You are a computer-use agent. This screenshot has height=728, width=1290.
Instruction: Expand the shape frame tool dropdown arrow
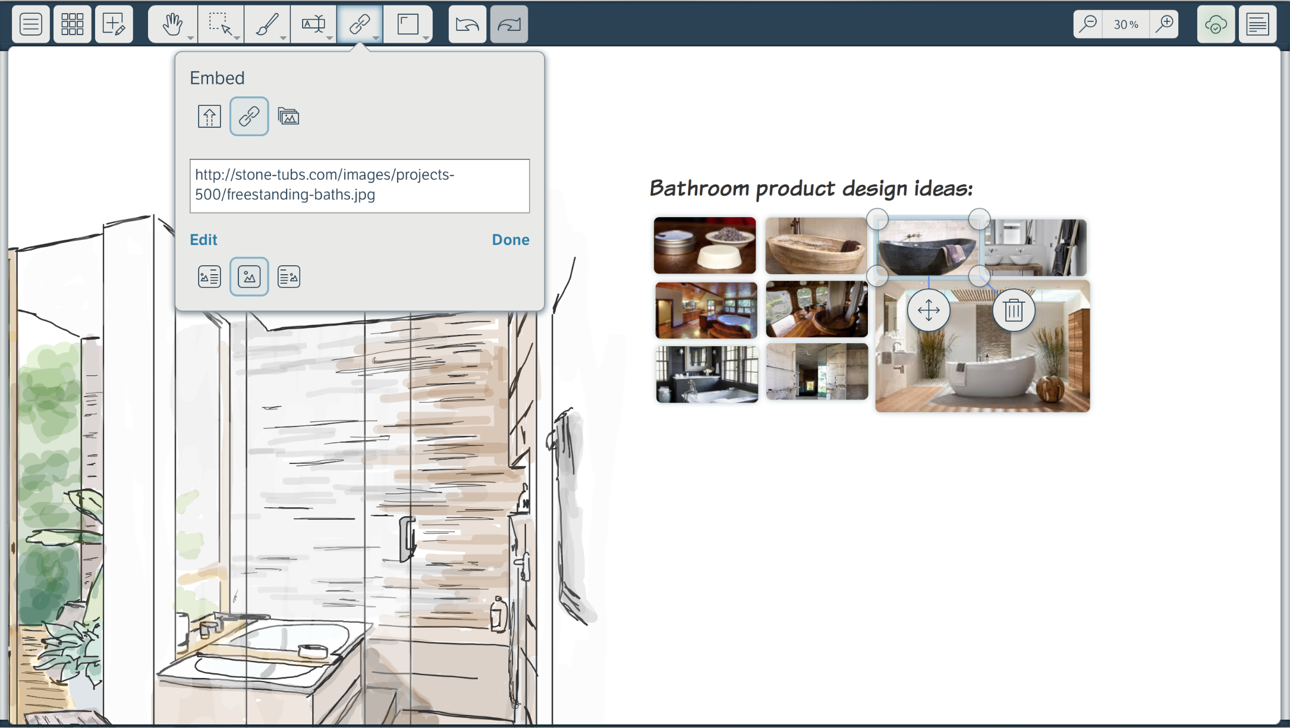coord(426,38)
